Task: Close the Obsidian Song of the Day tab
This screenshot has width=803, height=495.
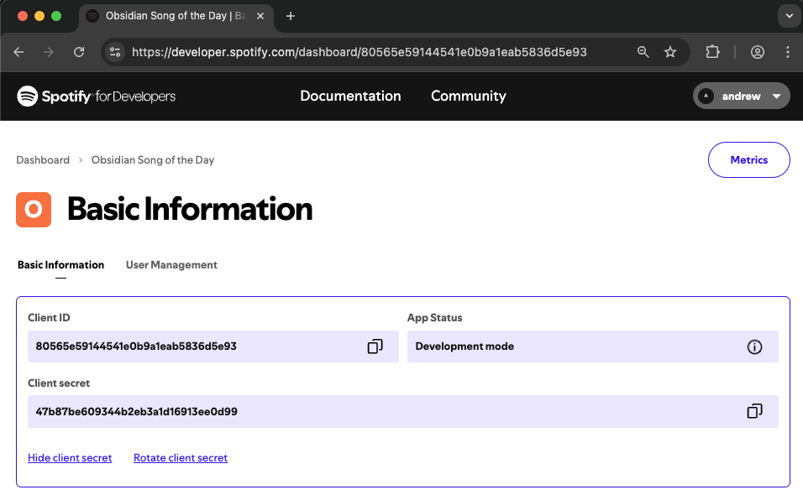Action: click(260, 17)
